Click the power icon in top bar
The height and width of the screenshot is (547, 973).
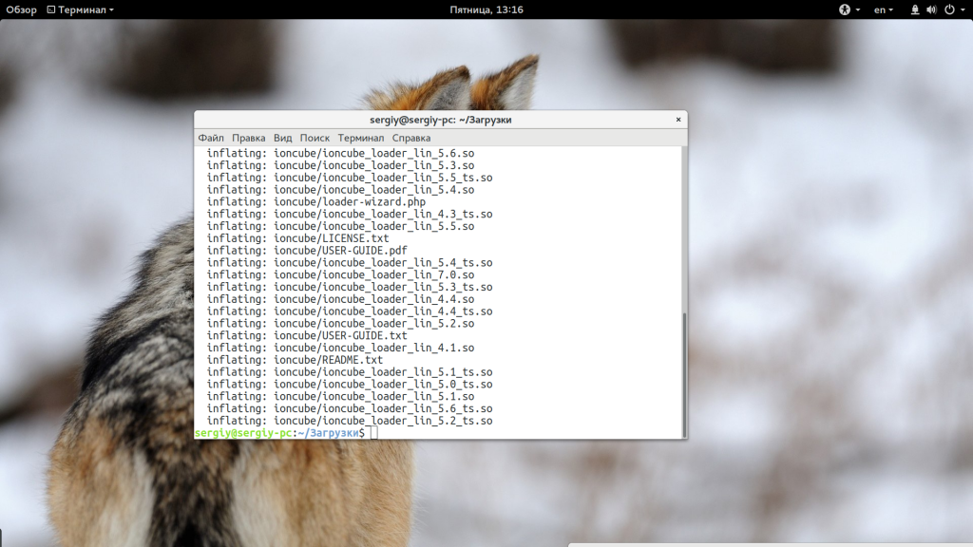click(x=947, y=9)
